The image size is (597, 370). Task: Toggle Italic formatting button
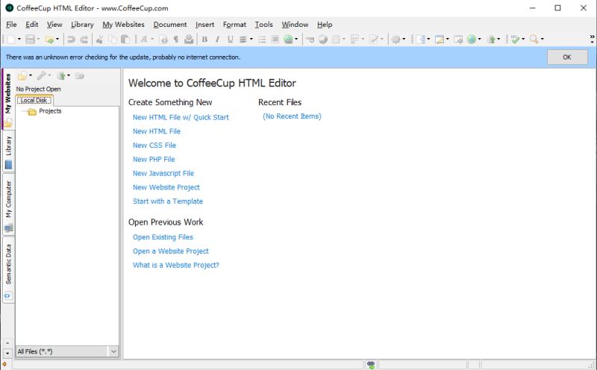click(x=217, y=39)
